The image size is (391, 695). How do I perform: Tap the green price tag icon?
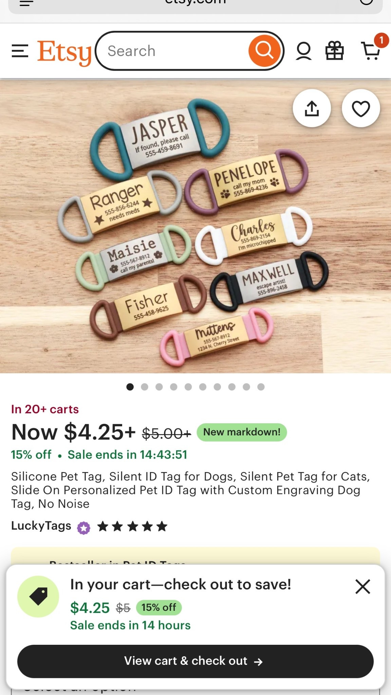38,596
